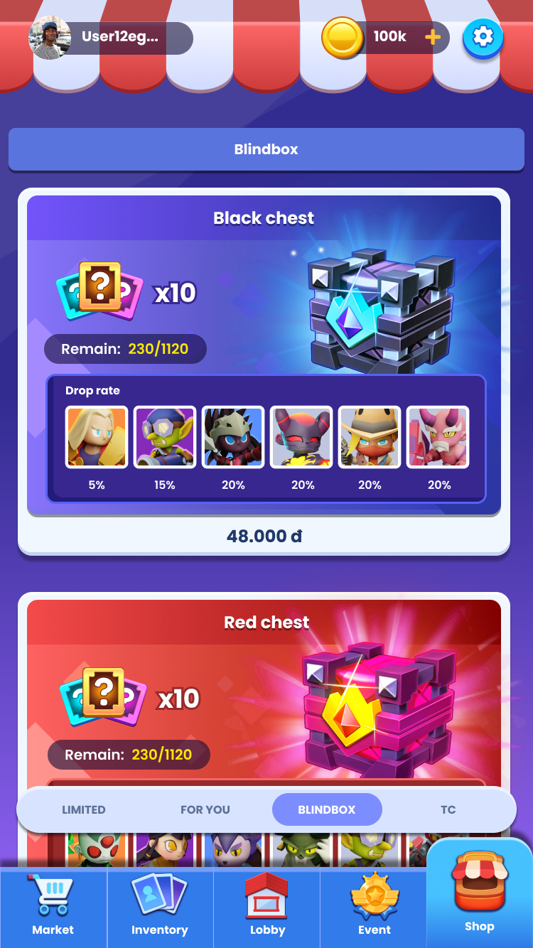Viewport: 533px width, 948px height.
Task: Buy Black chest for 48.000 đ
Action: point(264,536)
